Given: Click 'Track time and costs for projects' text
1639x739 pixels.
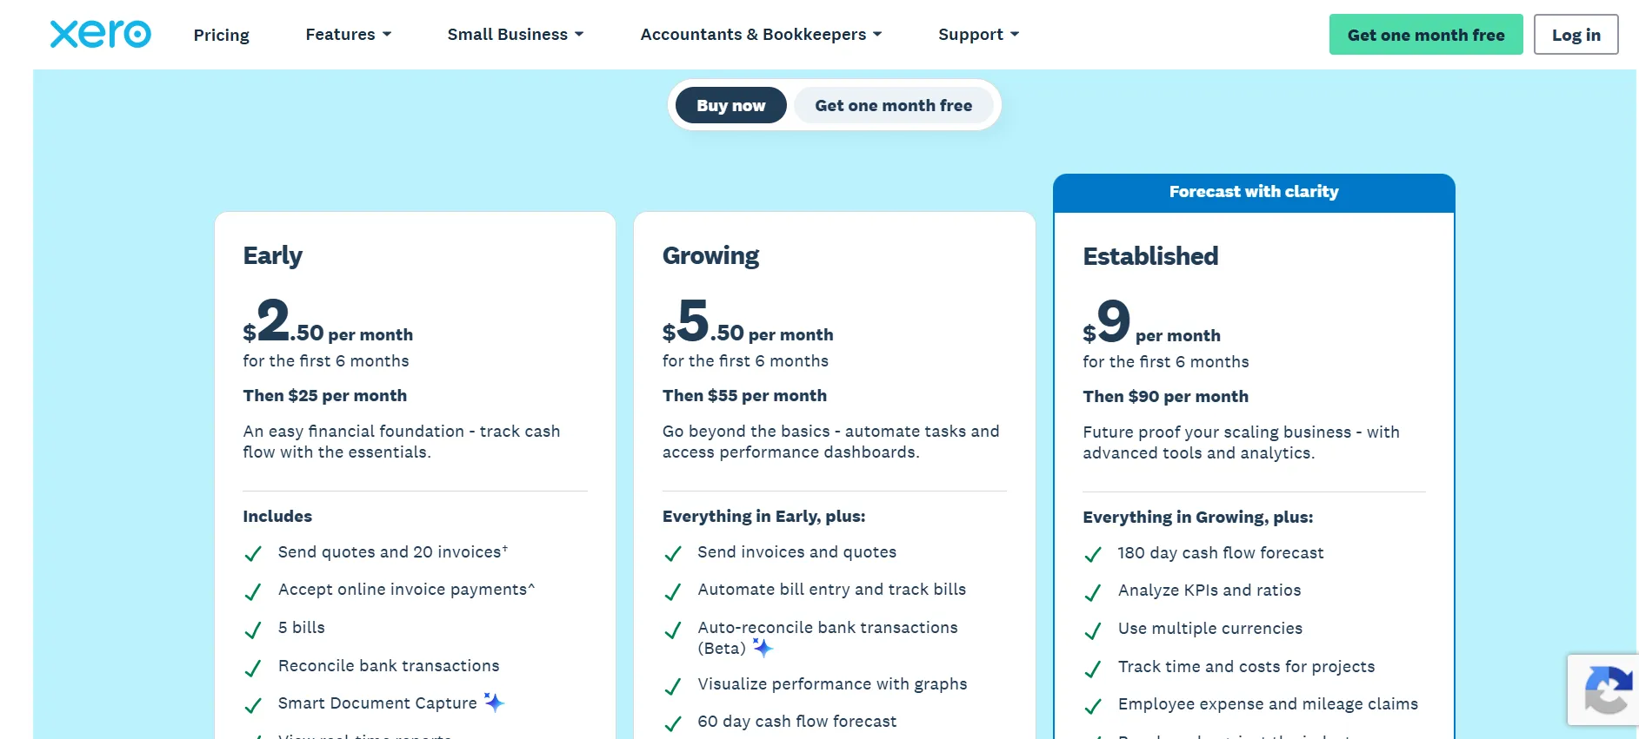Looking at the screenshot, I should click(x=1246, y=666).
